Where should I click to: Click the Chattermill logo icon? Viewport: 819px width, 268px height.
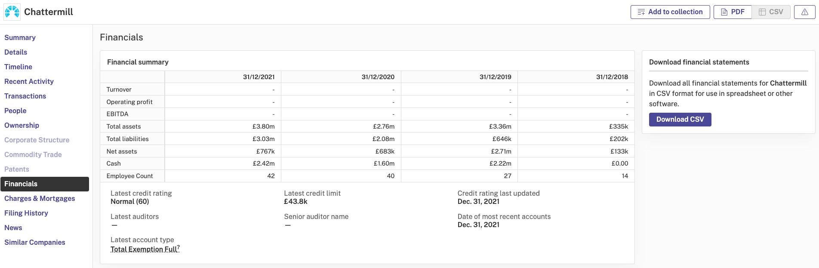tap(12, 12)
